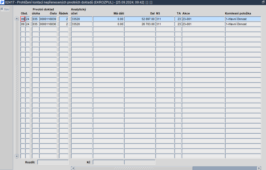
Task: Click úloha 035 in row 0000116839
Action: tap(35, 19)
